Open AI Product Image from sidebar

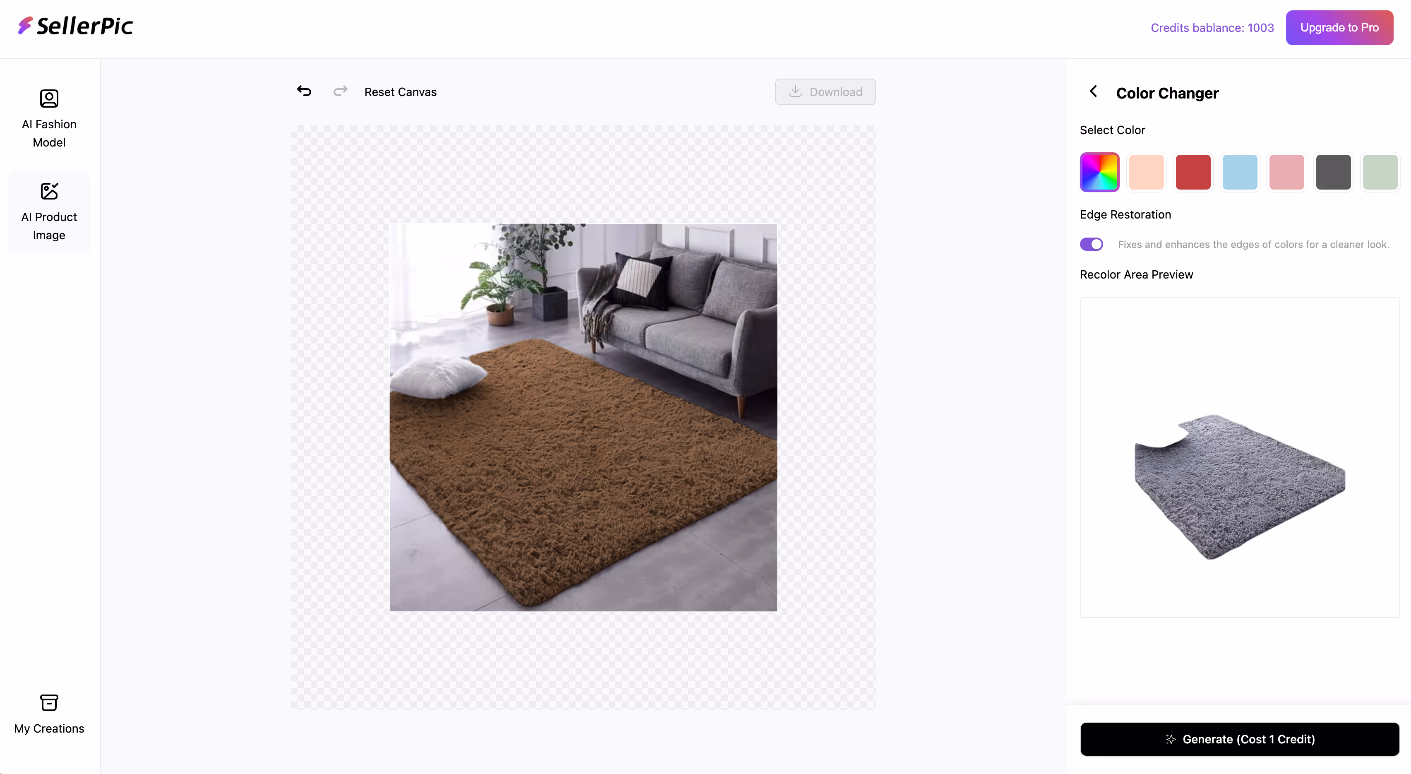(49, 212)
